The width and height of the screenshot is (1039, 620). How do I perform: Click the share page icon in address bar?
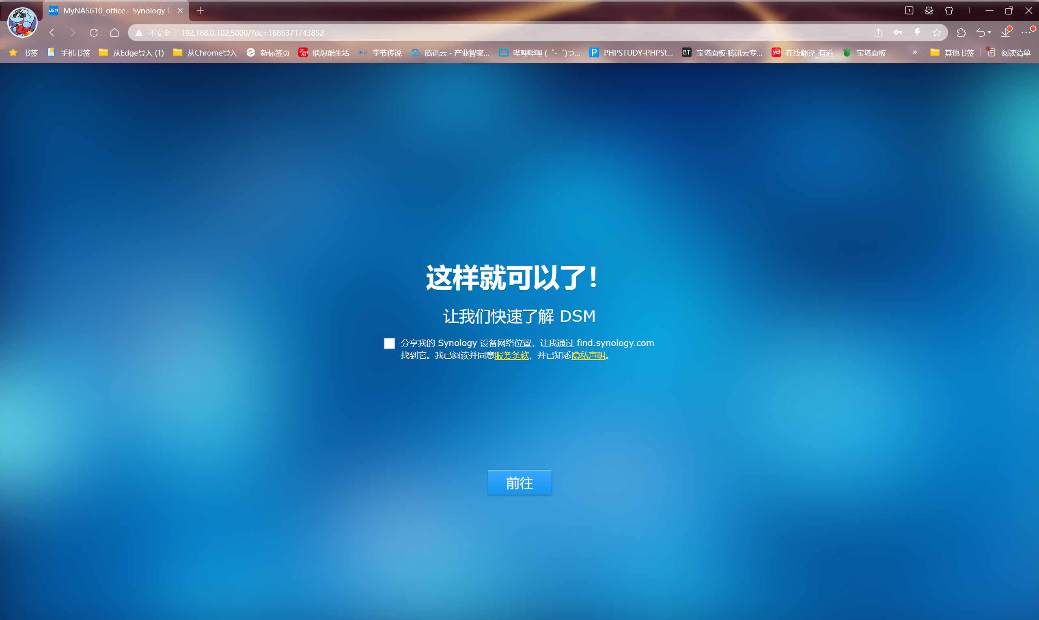point(878,32)
